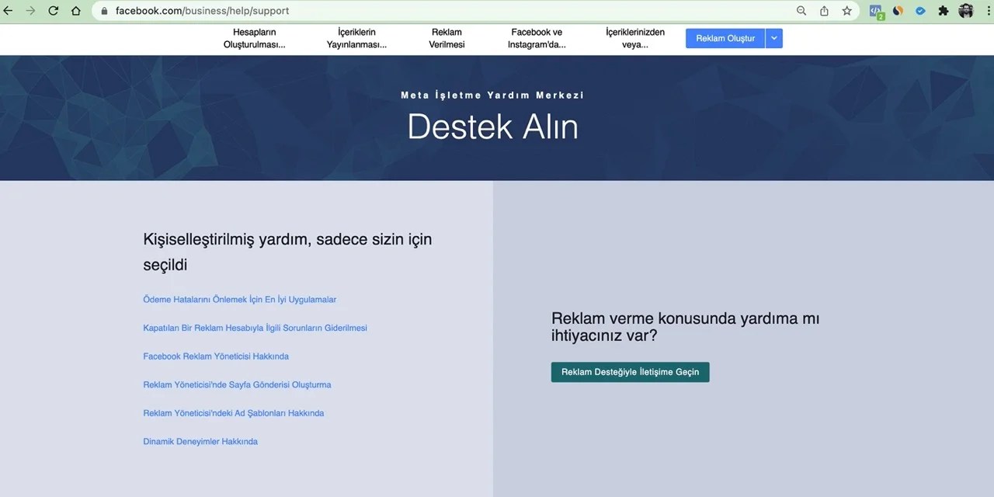This screenshot has width=994, height=497.
Task: Open the profile avatar icon
Action: [966, 11]
